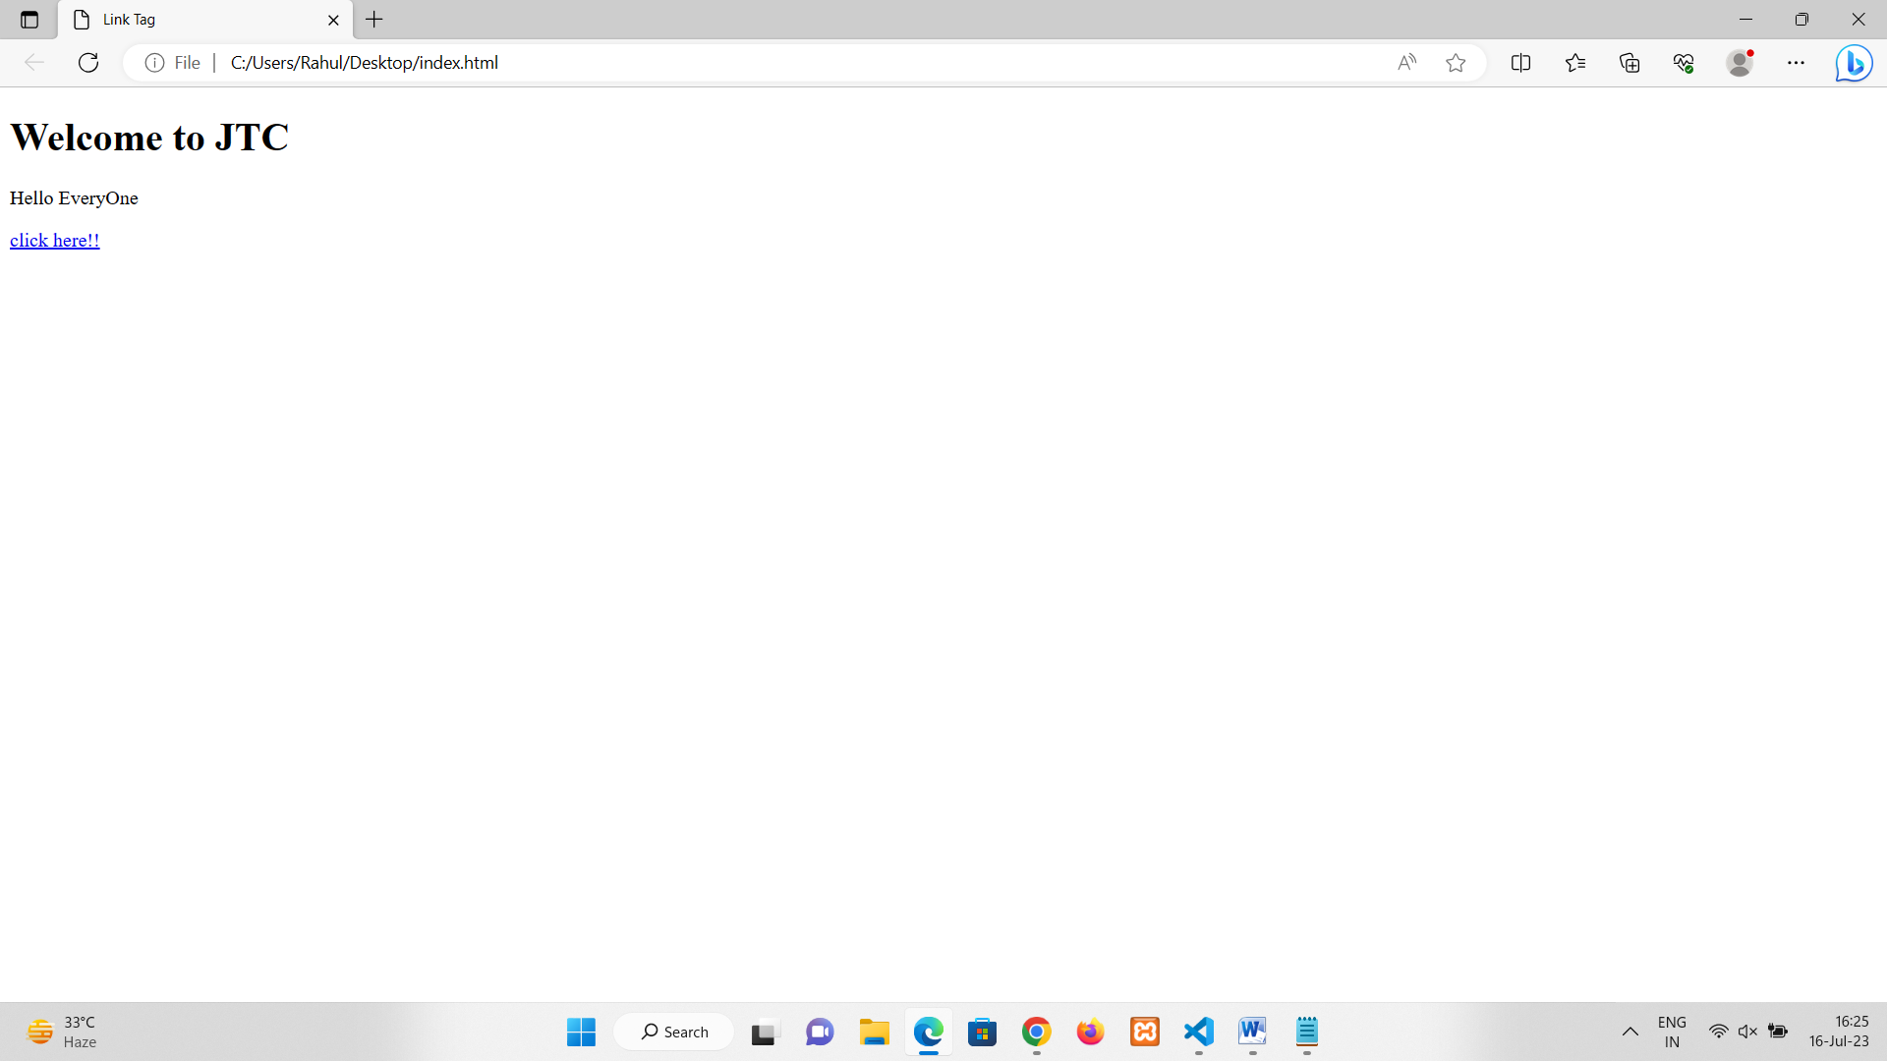
Task: Open Settings and more menu
Action: [x=1796, y=63]
